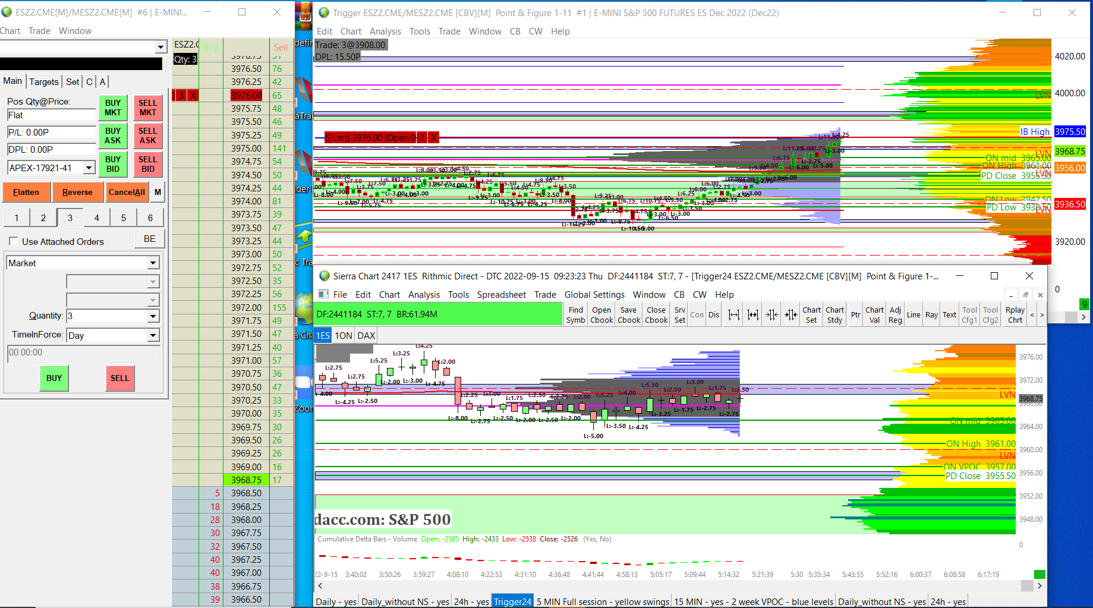Click Find Symb in the toolbar
The image size is (1093, 608).
point(575,315)
